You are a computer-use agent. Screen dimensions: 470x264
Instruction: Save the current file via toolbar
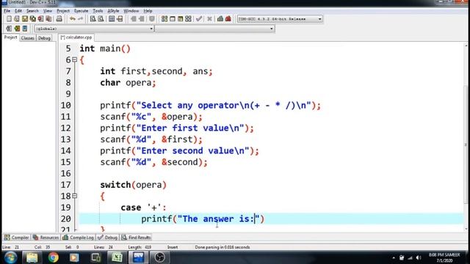[25, 19]
